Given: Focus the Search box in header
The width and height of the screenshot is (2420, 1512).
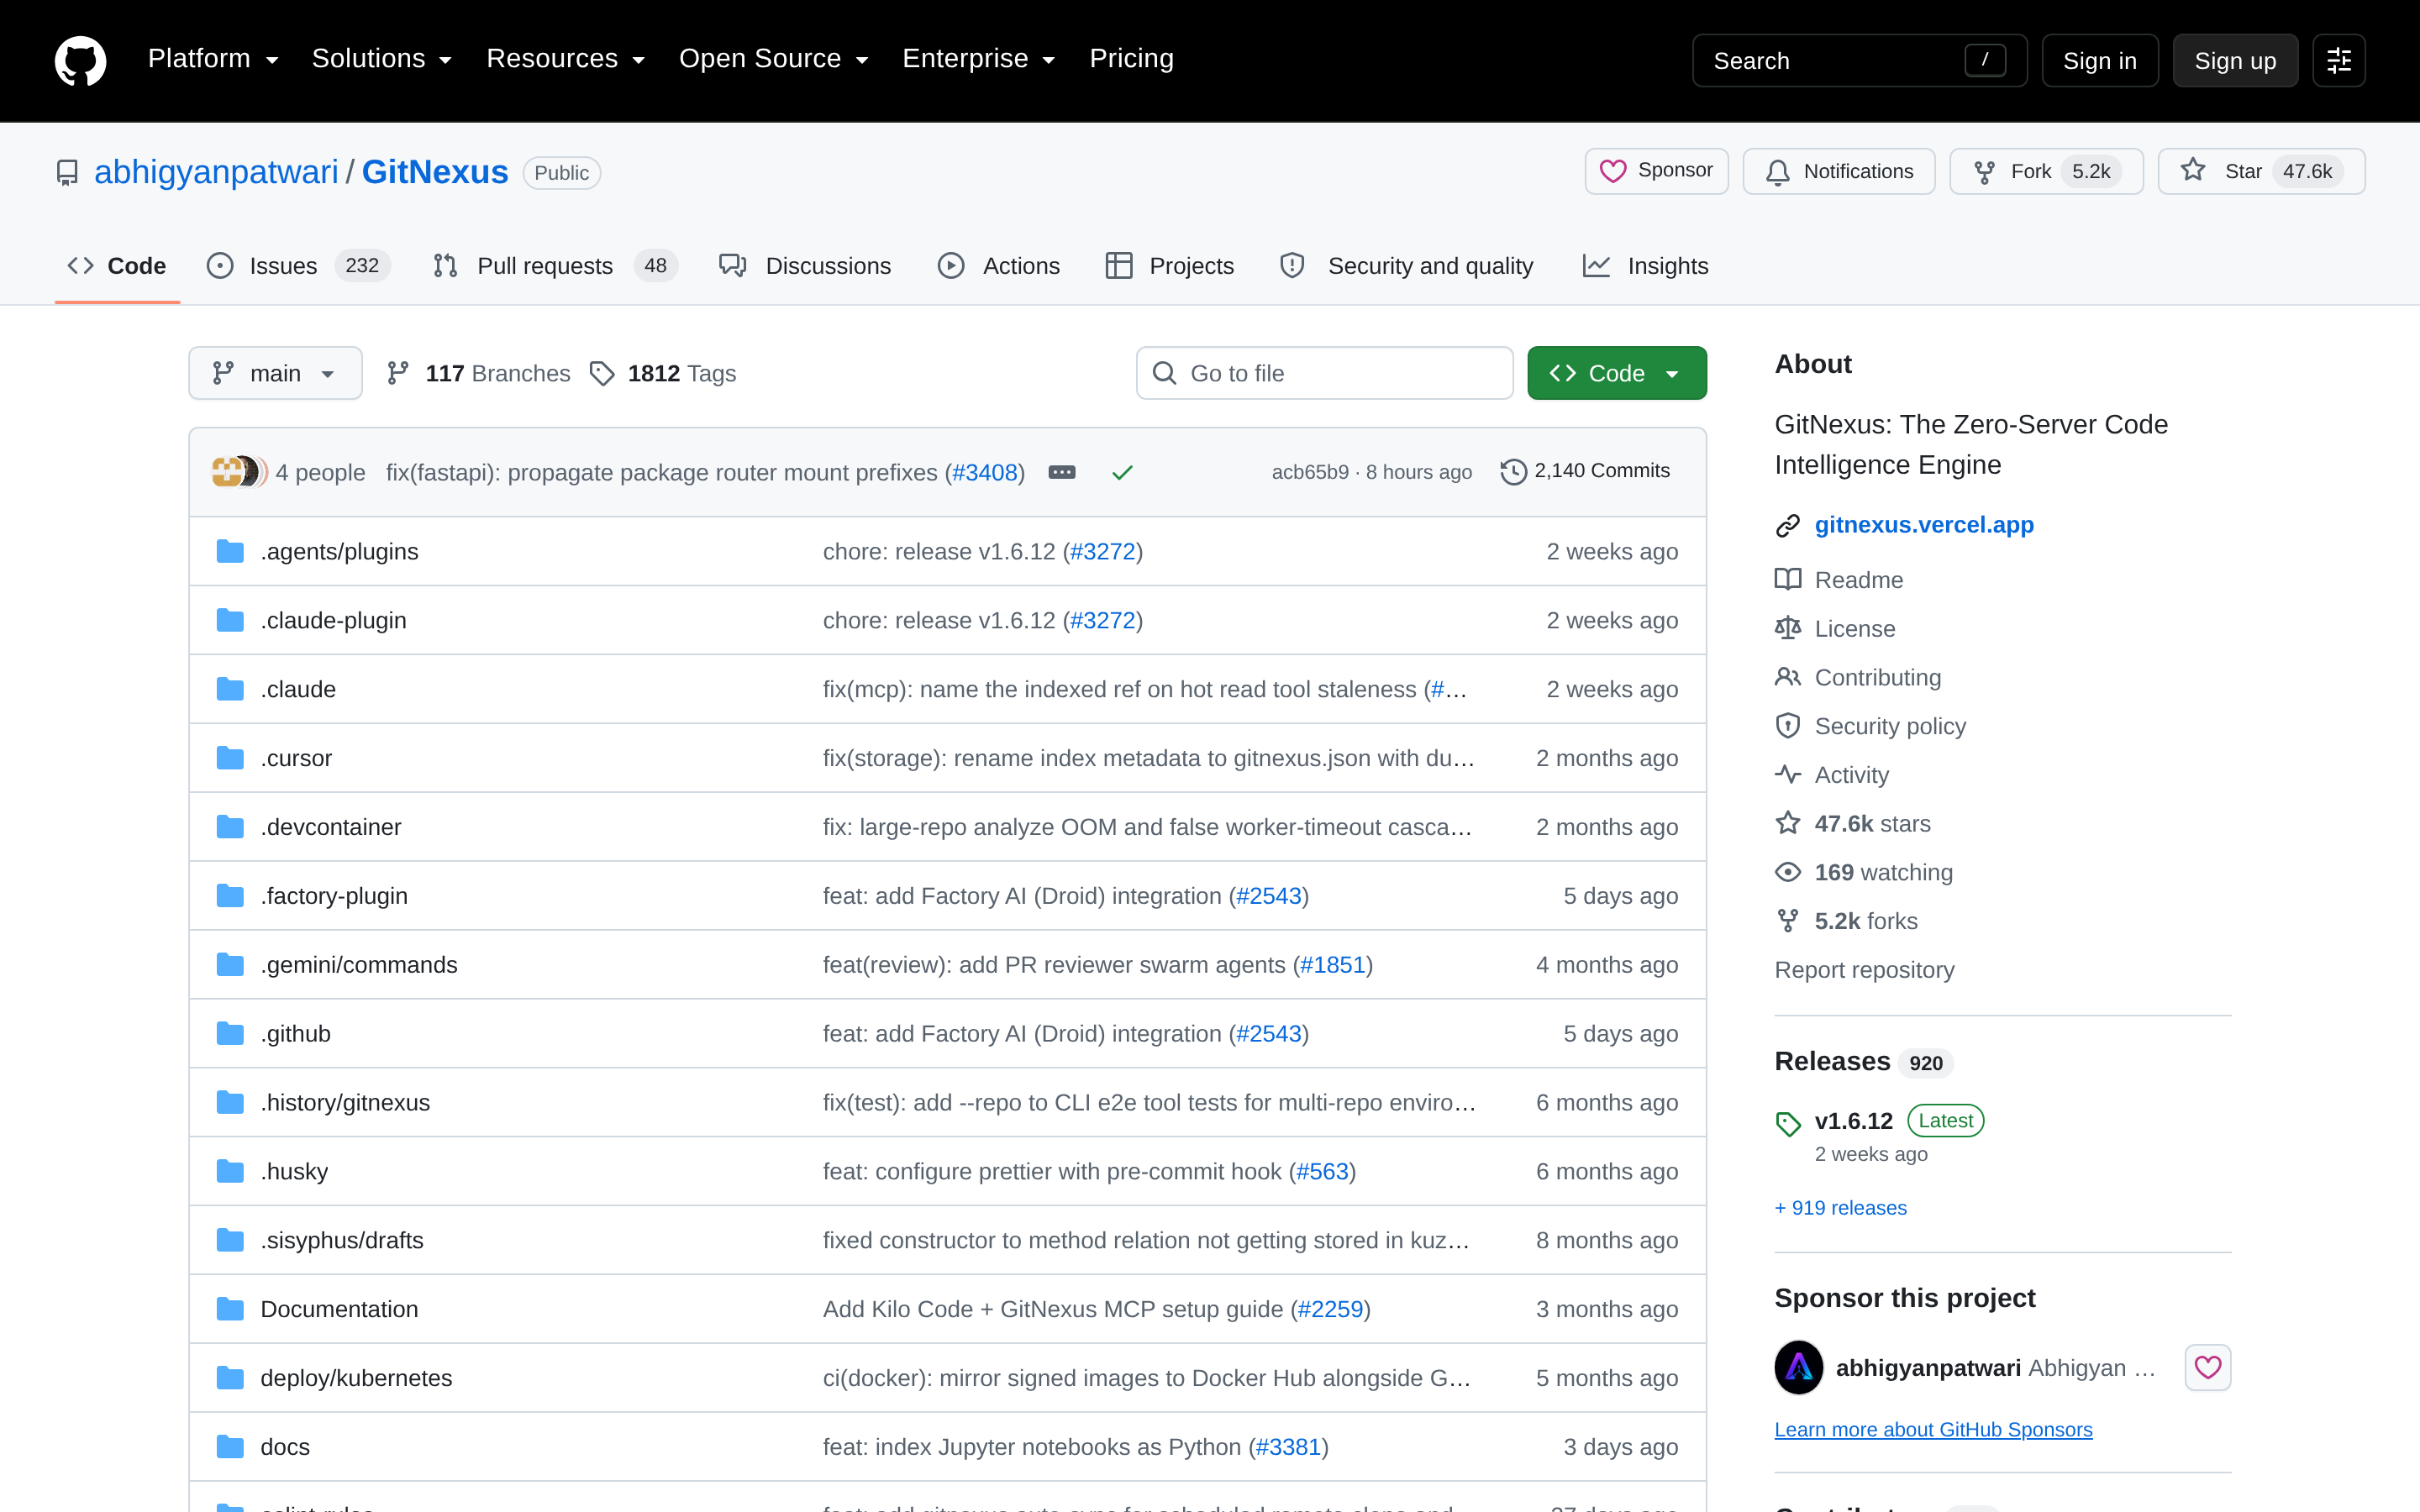Looking at the screenshot, I should point(1859,61).
